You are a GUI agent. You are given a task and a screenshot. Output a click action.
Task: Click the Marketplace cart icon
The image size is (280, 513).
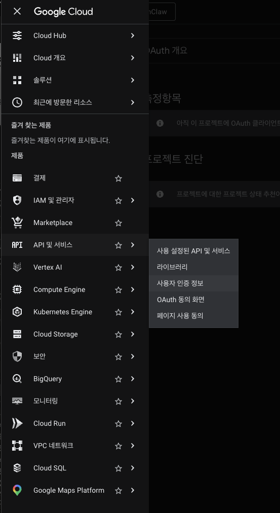(17, 223)
